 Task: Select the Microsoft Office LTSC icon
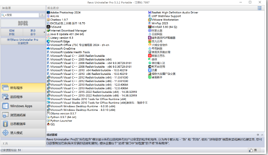coord(48,45)
